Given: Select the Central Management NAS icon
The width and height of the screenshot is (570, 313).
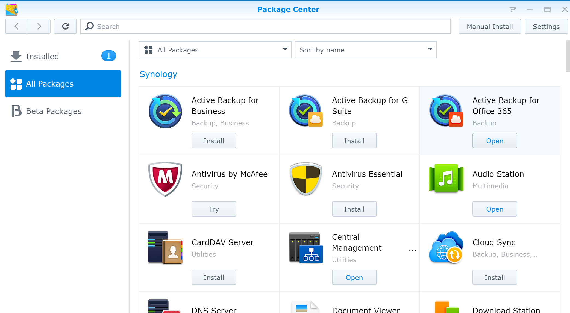Looking at the screenshot, I should pos(305,247).
